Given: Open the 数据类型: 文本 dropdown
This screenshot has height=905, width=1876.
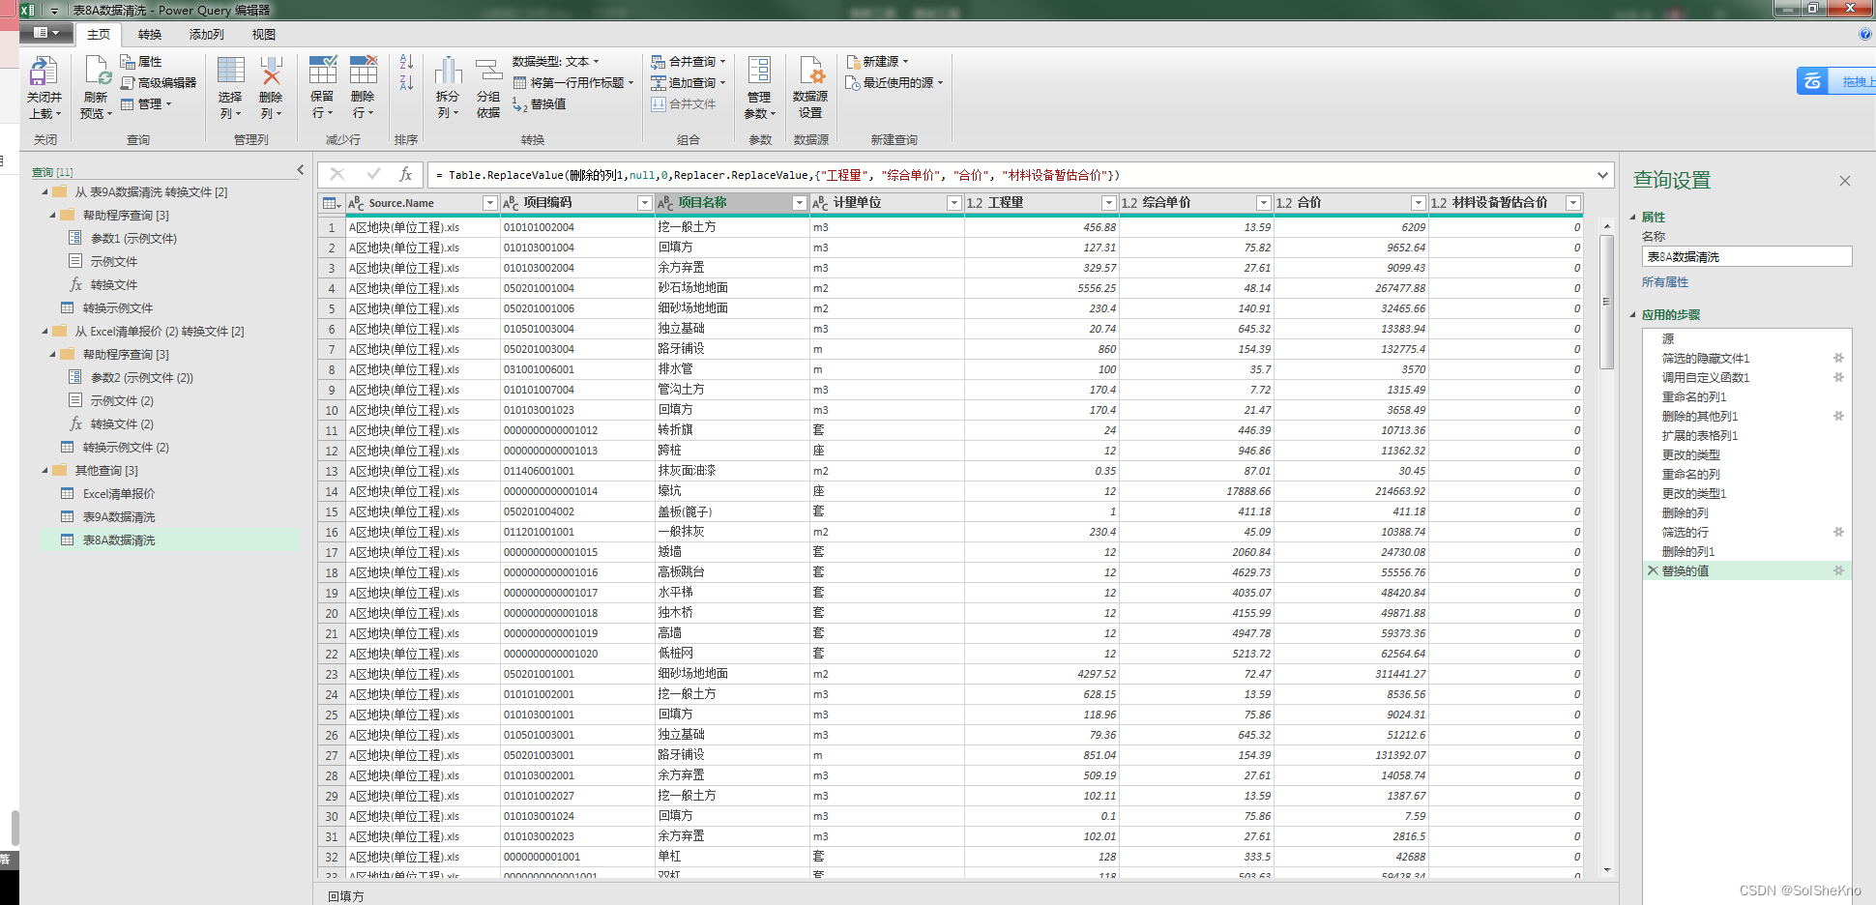Looking at the screenshot, I should (x=556, y=62).
